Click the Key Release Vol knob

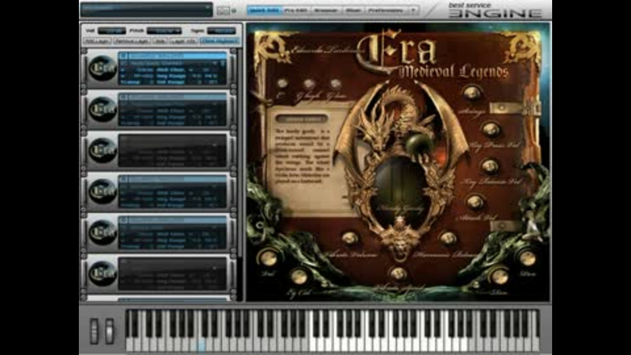(490, 166)
